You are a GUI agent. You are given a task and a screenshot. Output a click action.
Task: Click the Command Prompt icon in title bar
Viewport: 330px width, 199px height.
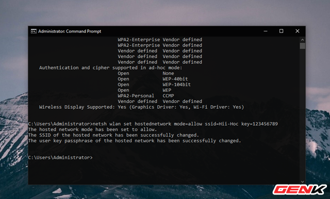[x=34, y=31]
